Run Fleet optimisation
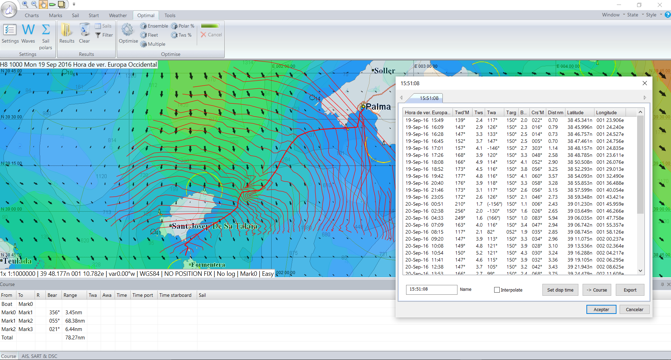The height and width of the screenshot is (360, 671). (149, 35)
